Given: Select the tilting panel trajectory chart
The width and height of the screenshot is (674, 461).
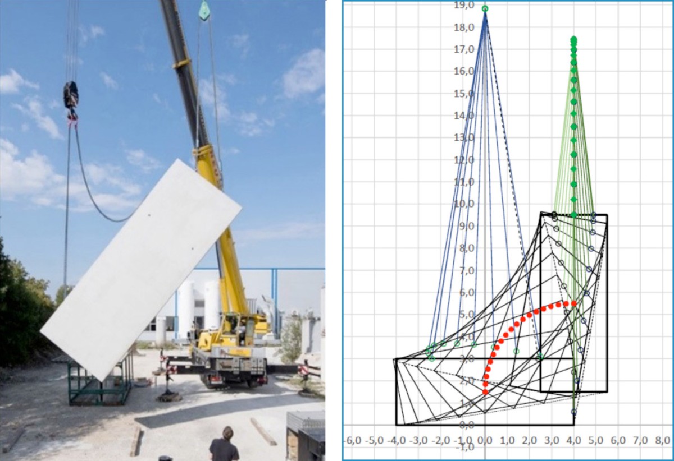Looking at the screenshot, I should [x=508, y=231].
